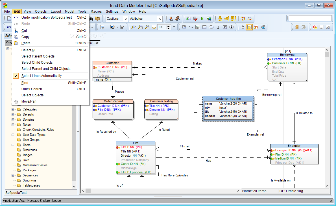
Task: Toggle the highlighted entity mode button
Action: point(249,27)
